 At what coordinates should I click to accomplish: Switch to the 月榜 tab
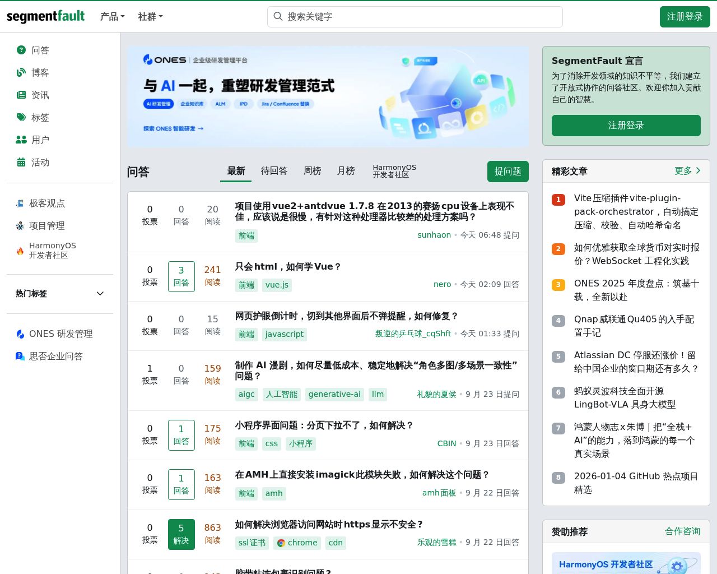click(346, 171)
